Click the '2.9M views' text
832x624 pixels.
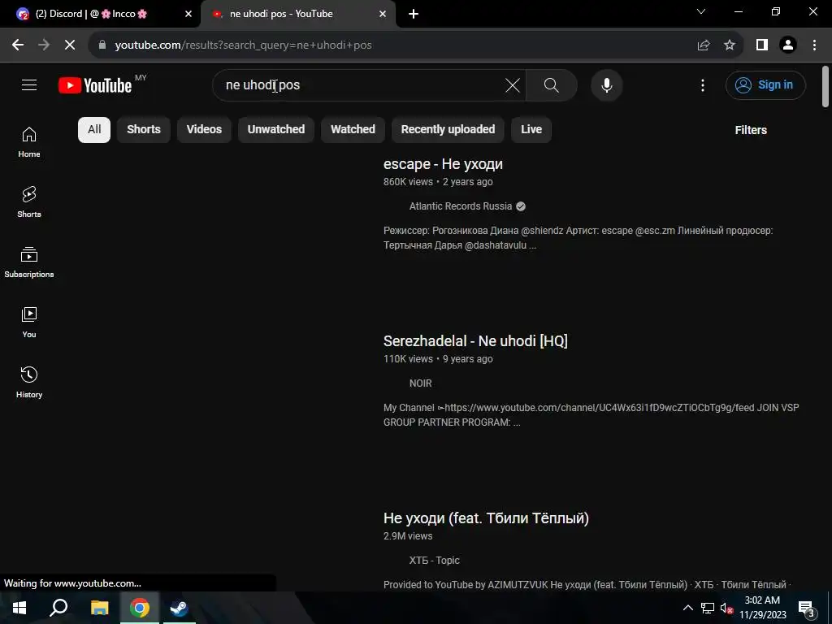coord(408,536)
